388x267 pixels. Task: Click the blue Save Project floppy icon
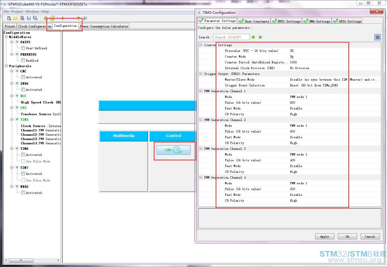click(x=29, y=18)
